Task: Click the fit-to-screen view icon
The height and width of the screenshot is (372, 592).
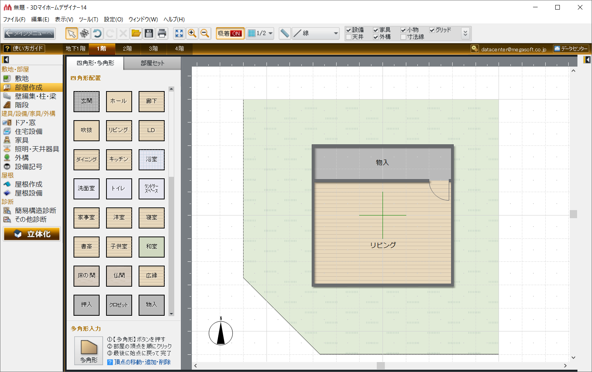Action: pos(179,34)
